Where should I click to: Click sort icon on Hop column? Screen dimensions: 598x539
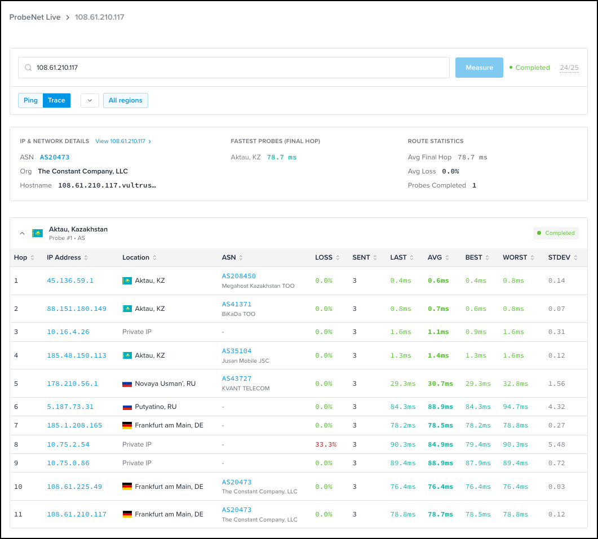click(x=32, y=257)
